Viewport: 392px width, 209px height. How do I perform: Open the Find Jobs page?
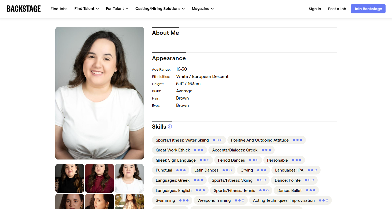[x=59, y=9]
